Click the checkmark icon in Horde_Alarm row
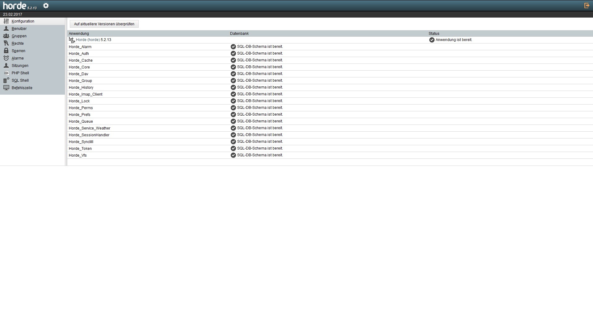593x333 pixels. pyautogui.click(x=233, y=47)
